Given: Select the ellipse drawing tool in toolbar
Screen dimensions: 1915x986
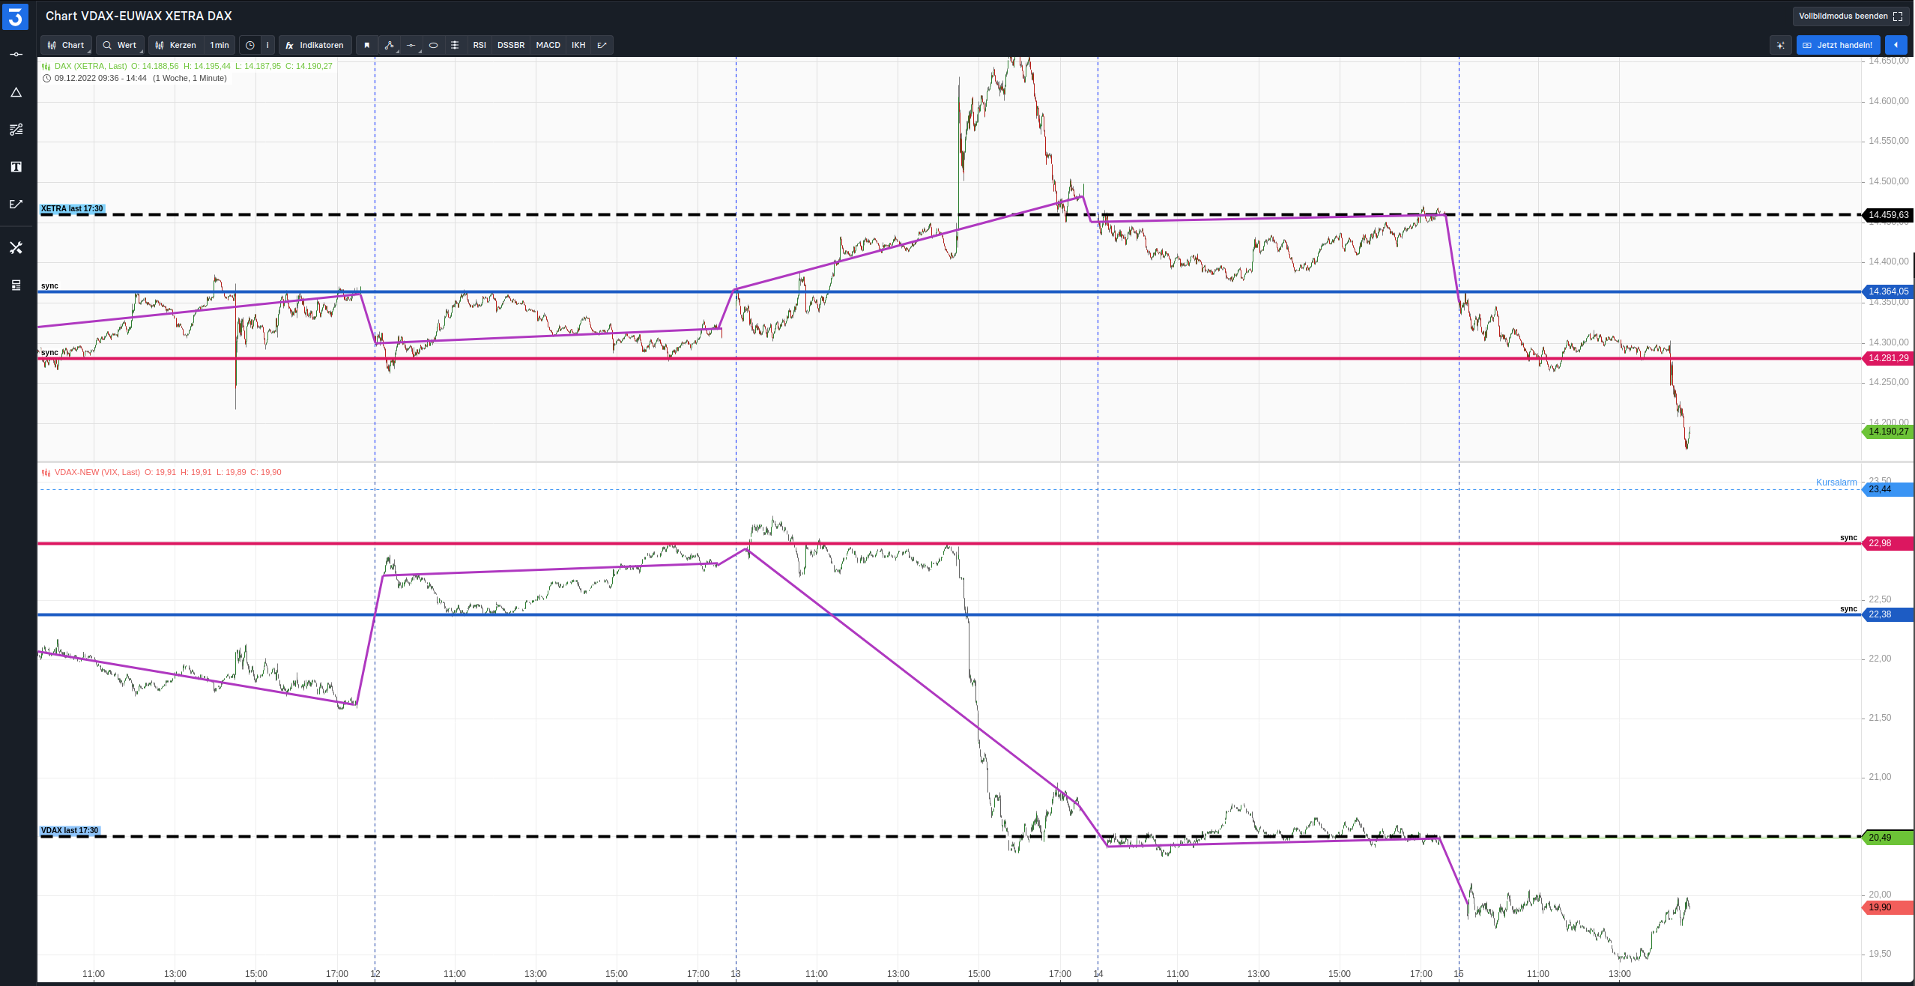Looking at the screenshot, I should 433,45.
